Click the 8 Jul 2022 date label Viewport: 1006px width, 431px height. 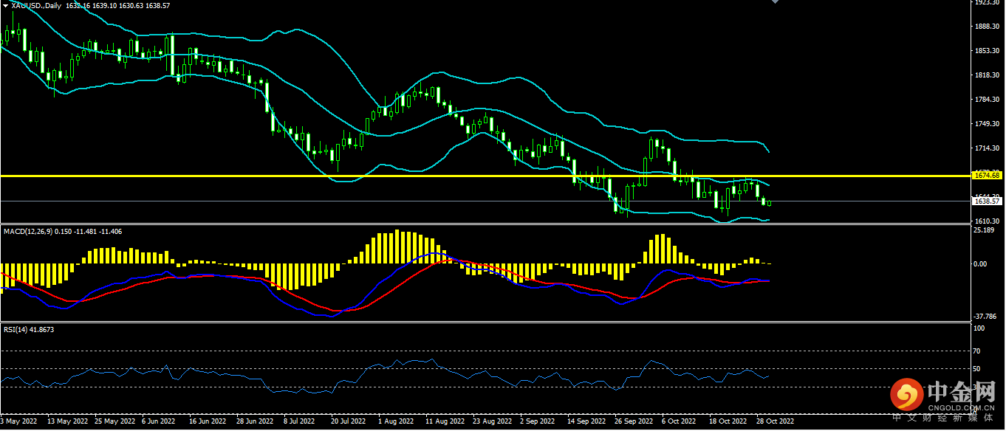(x=299, y=421)
